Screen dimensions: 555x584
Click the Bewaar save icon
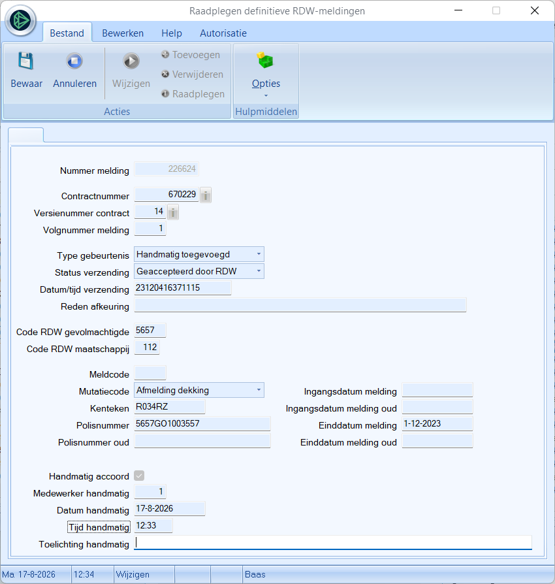point(25,61)
